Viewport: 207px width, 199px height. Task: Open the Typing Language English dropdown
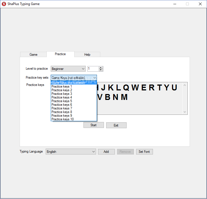tap(71, 152)
